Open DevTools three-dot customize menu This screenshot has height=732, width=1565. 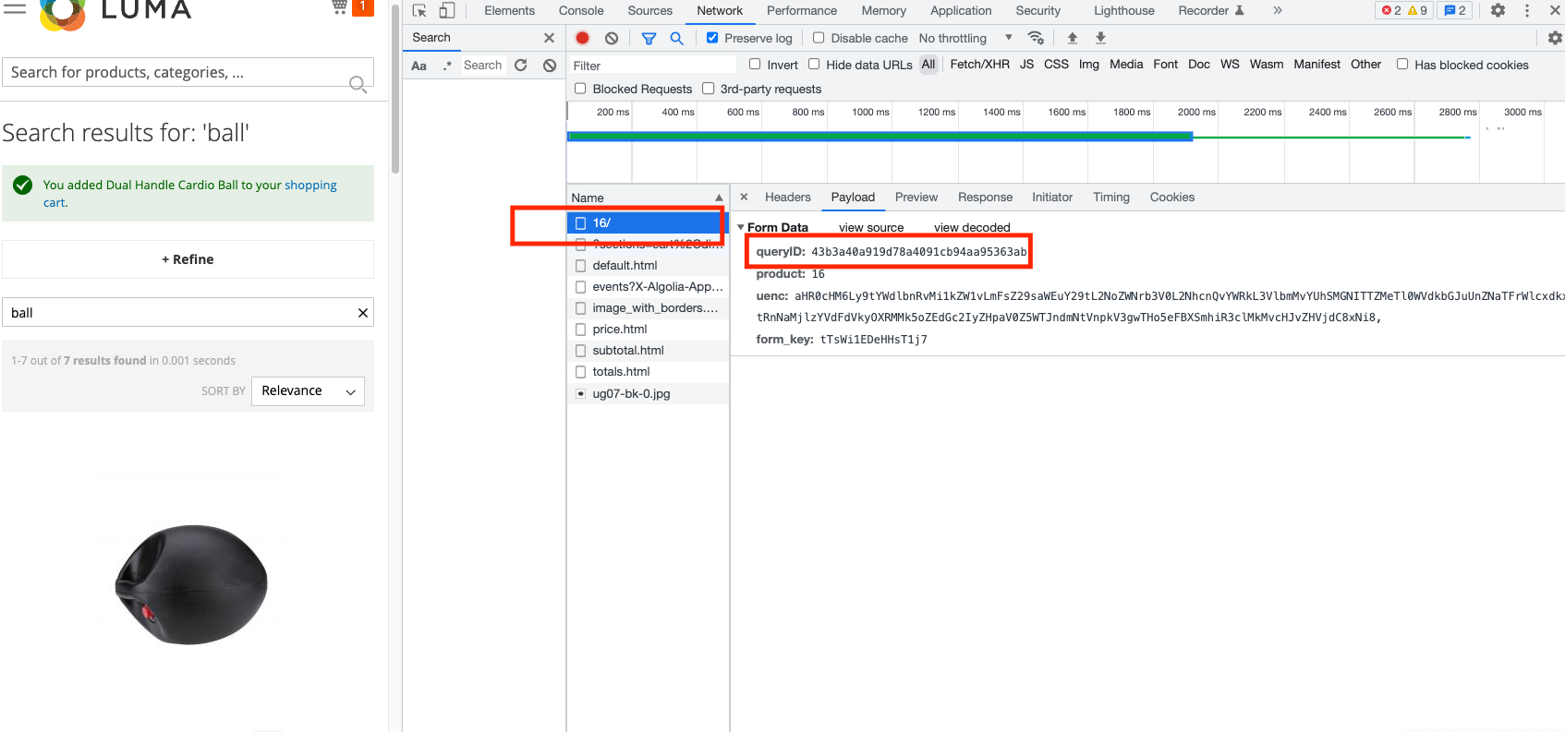point(1527,10)
